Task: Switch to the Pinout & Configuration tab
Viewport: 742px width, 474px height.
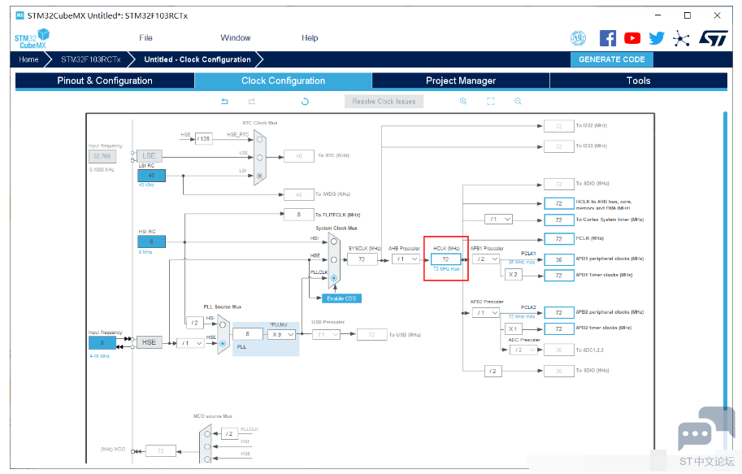Action: coord(105,80)
